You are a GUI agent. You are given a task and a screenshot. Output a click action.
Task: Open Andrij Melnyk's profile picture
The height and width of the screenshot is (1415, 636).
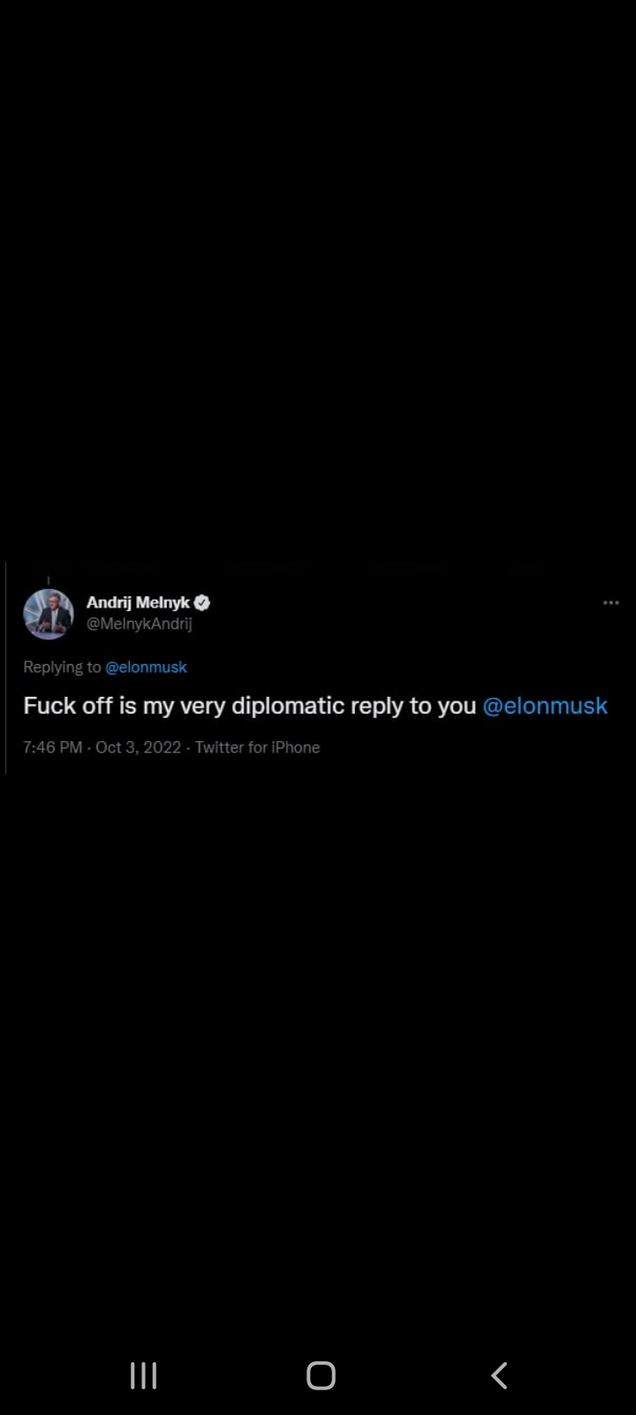(x=49, y=614)
